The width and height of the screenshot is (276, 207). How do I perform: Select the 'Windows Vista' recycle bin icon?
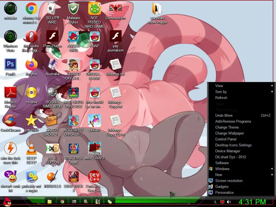tap(11, 41)
